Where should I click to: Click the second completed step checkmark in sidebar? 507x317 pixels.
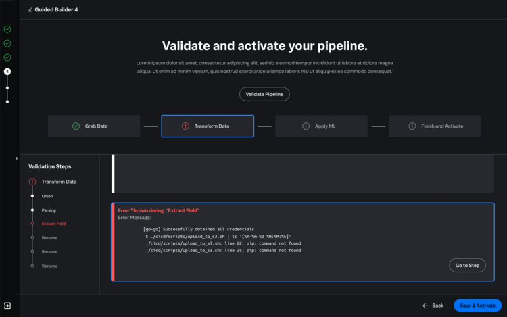[7, 43]
